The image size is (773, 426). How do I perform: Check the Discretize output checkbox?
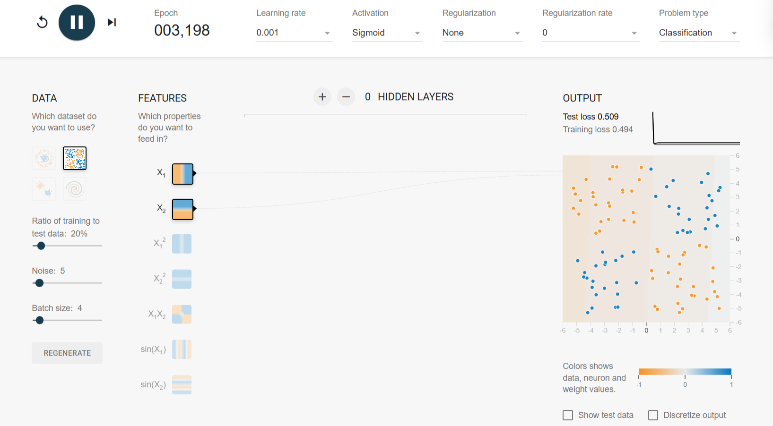[x=653, y=415]
